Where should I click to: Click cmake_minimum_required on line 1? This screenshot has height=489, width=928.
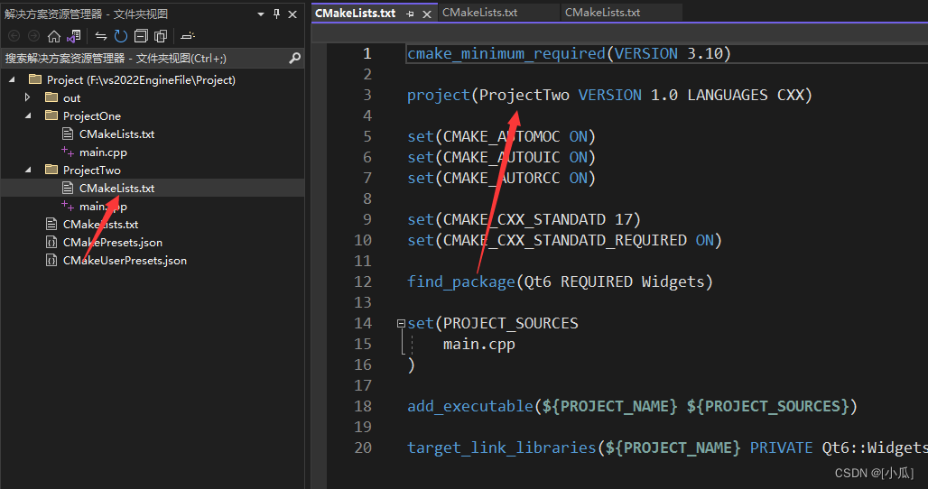tap(506, 54)
